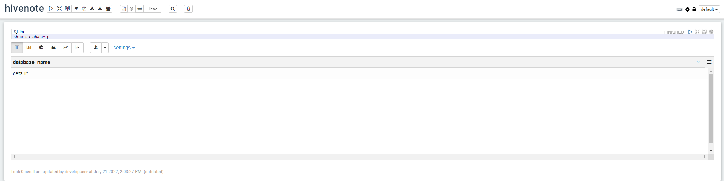Select table view for results
The width and height of the screenshot is (724, 181).
(x=17, y=48)
